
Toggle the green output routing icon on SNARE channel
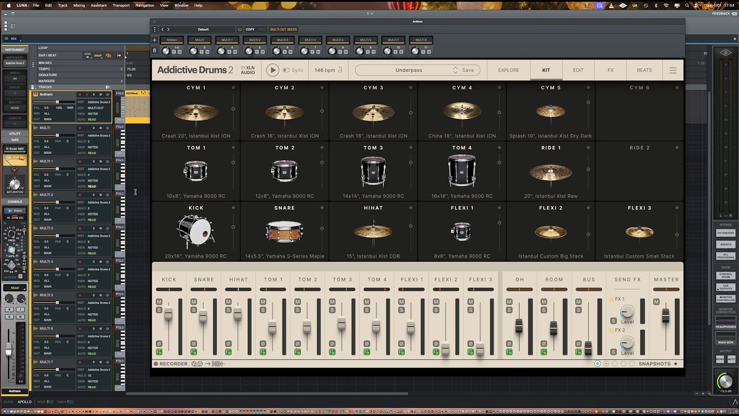coord(193,351)
